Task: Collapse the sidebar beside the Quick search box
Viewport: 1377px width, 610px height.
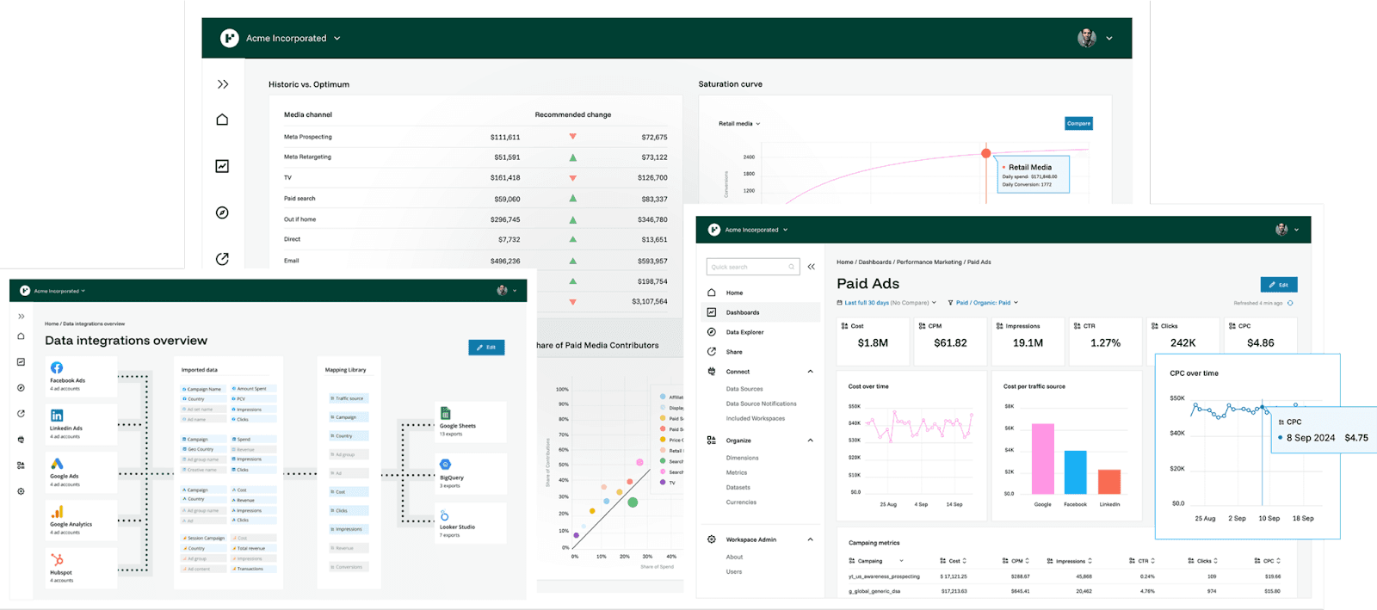Action: pos(811,267)
